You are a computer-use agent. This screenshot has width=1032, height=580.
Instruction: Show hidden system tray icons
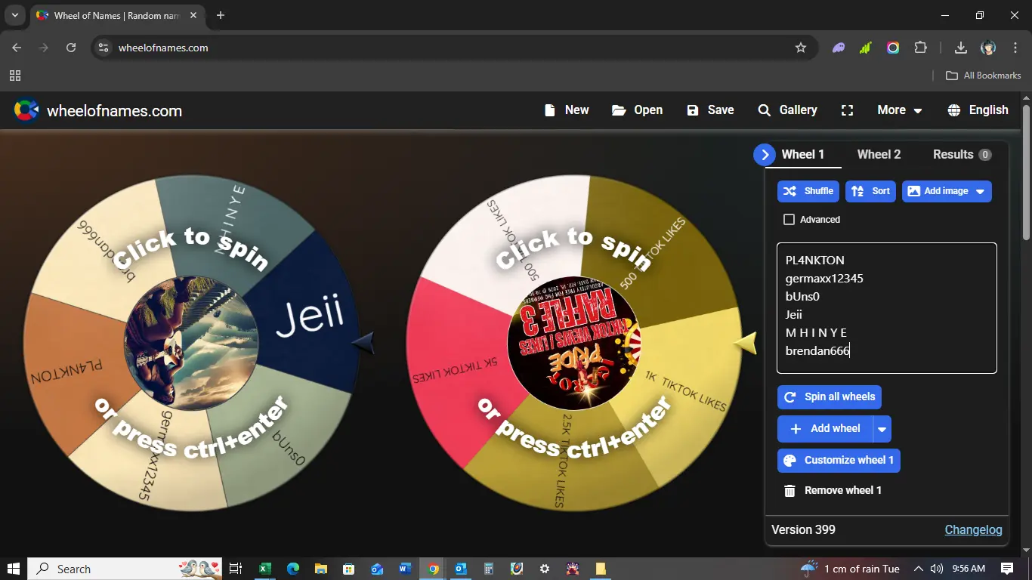pyautogui.click(x=918, y=569)
